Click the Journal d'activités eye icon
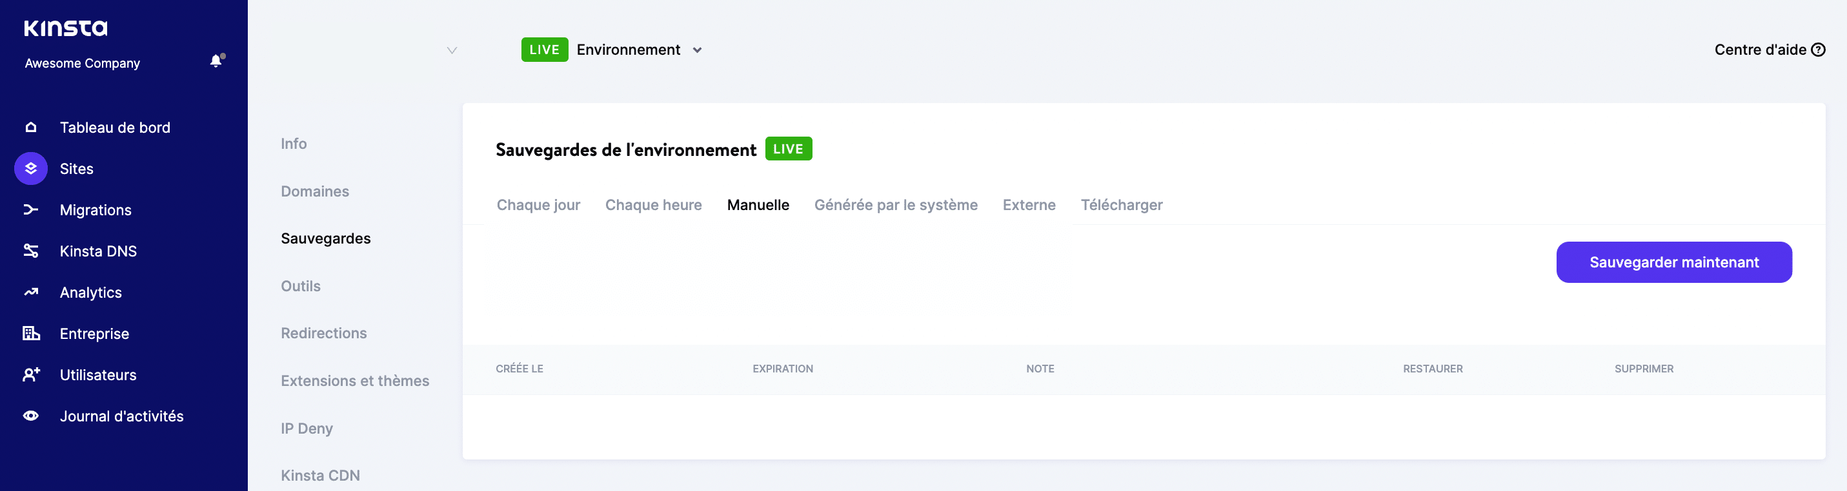1847x491 pixels. pos(31,415)
